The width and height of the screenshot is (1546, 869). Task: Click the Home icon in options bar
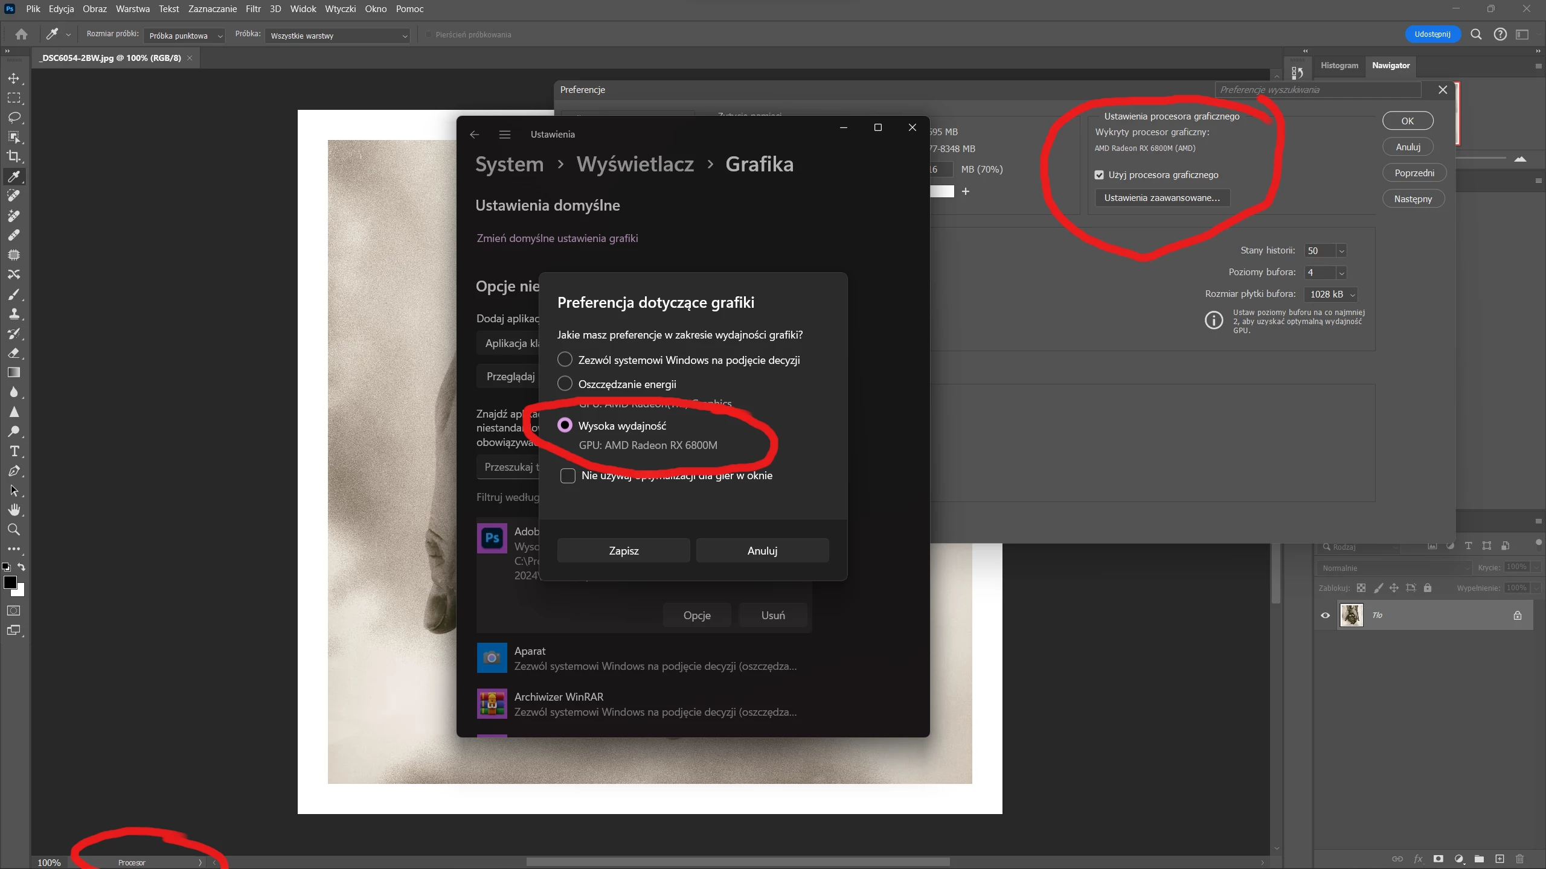21,34
